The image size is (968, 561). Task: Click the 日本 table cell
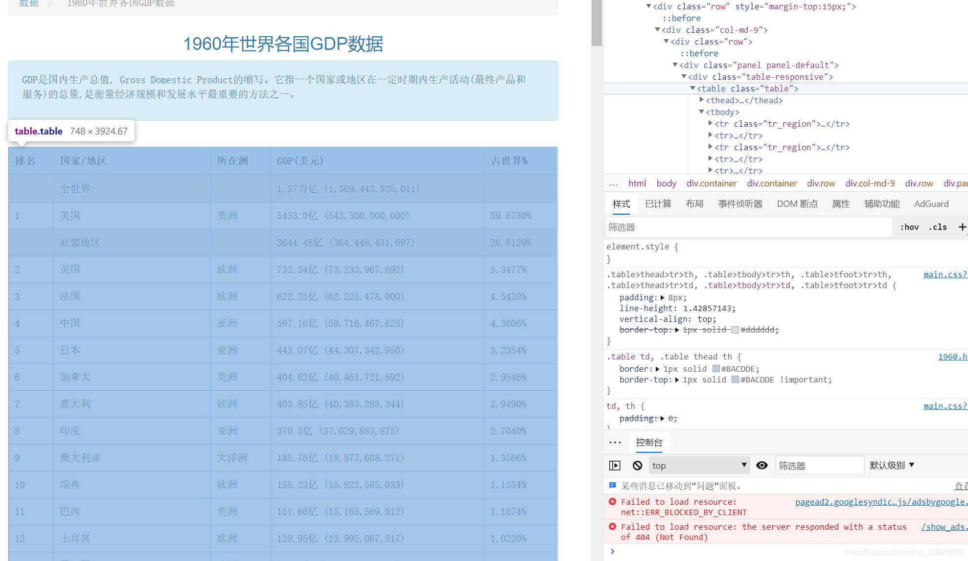click(132, 350)
